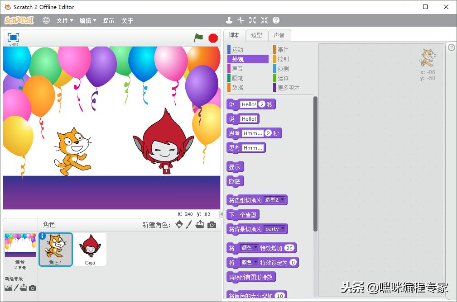This screenshot has height=302, width=457.
Task: Open Block Help with the question mark tool
Action: pos(276,20)
